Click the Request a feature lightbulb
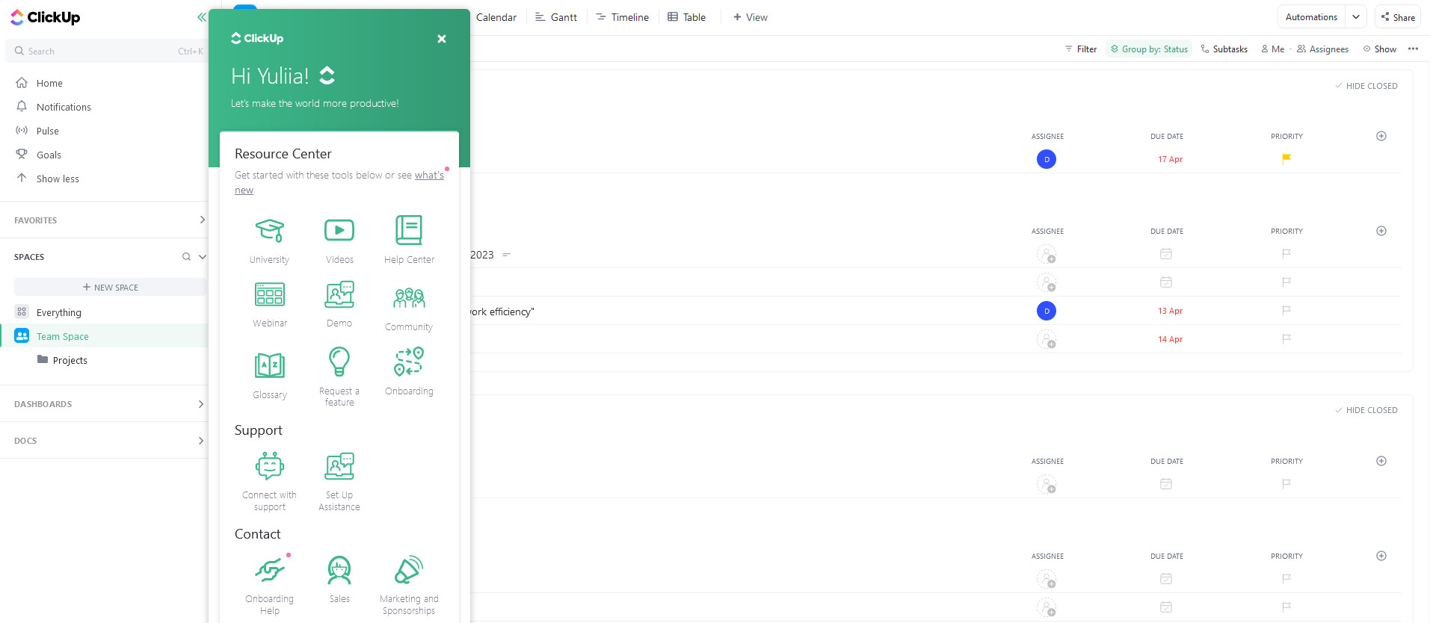 [x=339, y=362]
